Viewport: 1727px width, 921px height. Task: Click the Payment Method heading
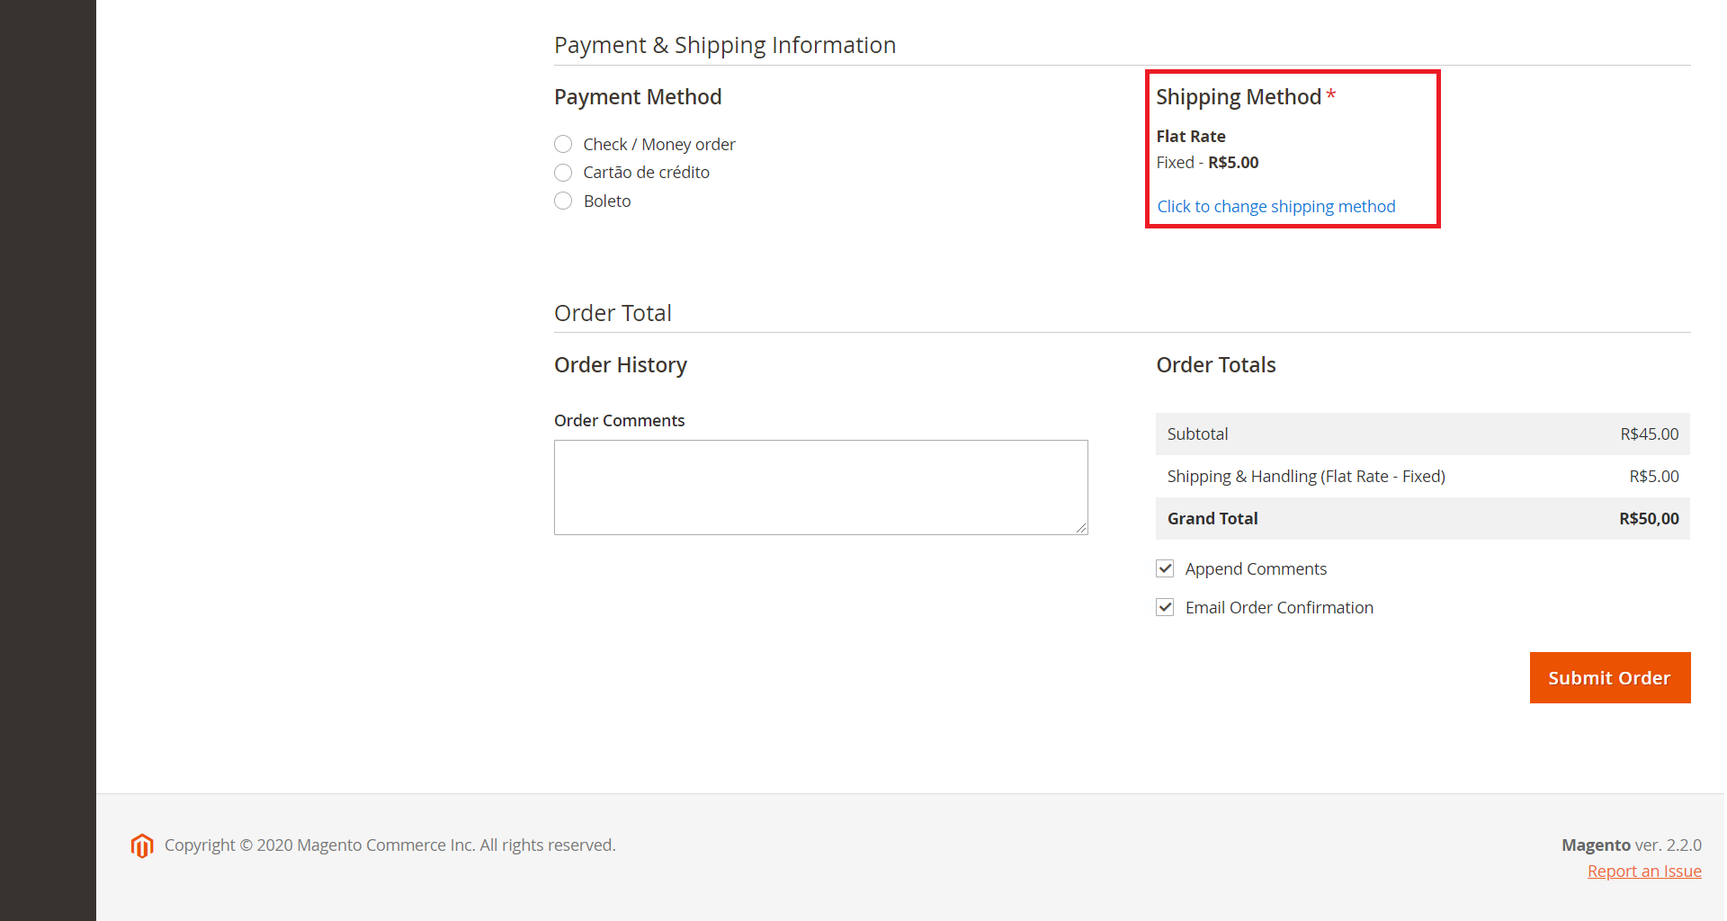tap(638, 97)
